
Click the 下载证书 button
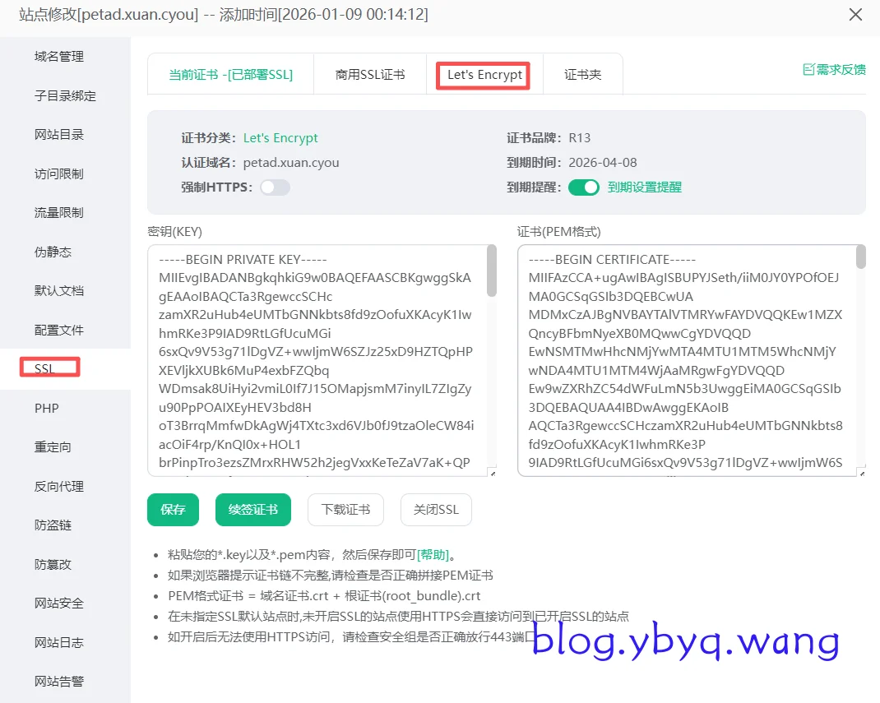(x=345, y=510)
